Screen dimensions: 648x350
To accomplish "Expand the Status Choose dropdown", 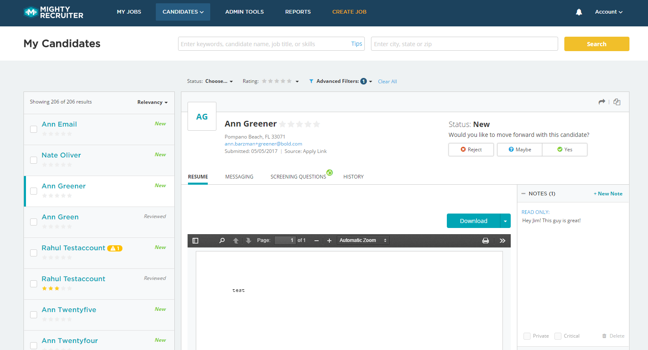I will click(x=219, y=81).
